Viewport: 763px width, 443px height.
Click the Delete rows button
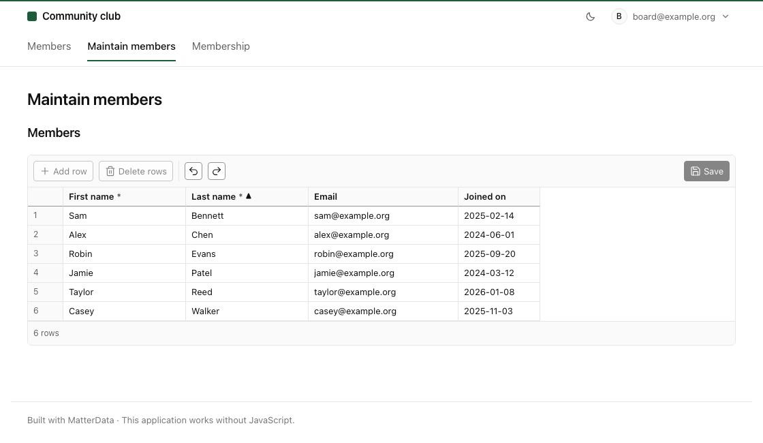click(x=136, y=171)
